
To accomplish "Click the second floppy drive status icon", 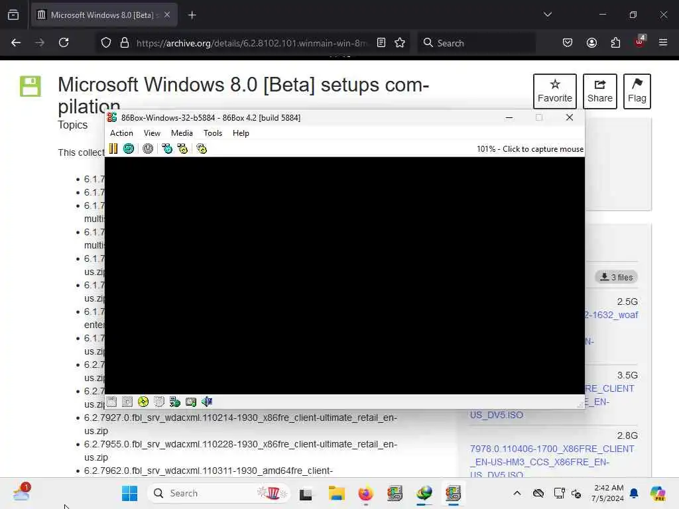I will 127,402.
